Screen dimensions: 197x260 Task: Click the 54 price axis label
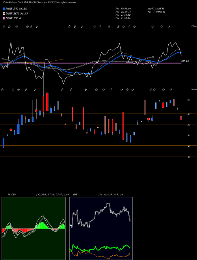189,125
